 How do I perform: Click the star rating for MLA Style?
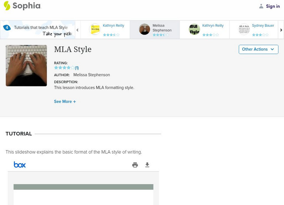coord(64,68)
